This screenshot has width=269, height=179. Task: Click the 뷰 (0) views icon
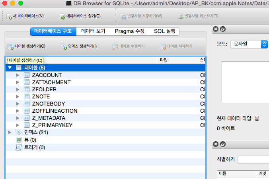coord(19,140)
